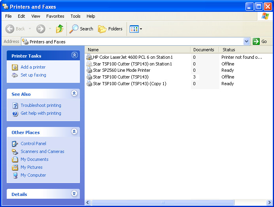The width and height of the screenshot is (274, 207).
Task: Select the Star SP2560 printer icon
Action: pos(89,70)
